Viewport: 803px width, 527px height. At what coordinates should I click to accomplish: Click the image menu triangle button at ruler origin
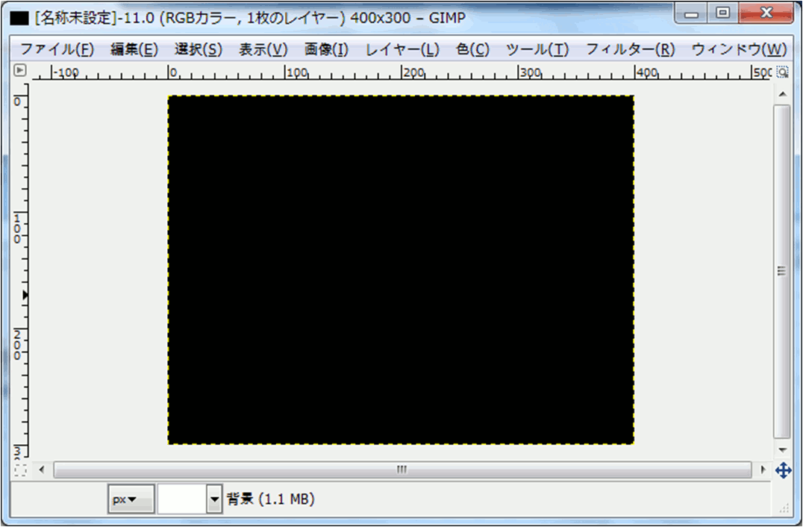pyautogui.click(x=20, y=71)
